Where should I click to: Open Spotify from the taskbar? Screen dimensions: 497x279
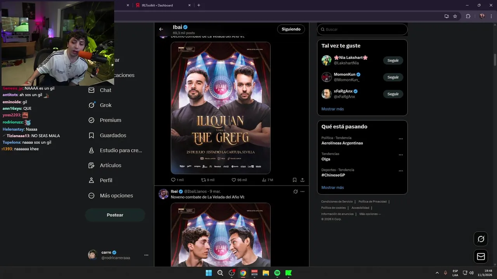pyautogui.click(x=277, y=273)
